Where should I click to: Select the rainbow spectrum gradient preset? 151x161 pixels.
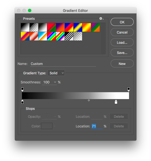point(51,36)
